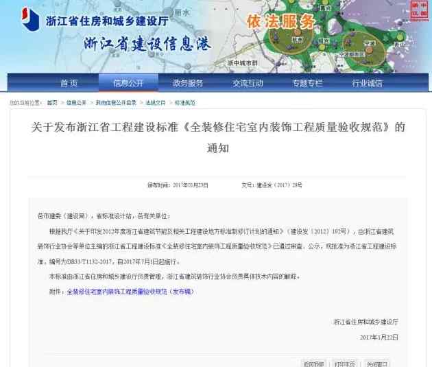Select the 信息公开 navigation tab
432x367 pixels.
(128, 83)
